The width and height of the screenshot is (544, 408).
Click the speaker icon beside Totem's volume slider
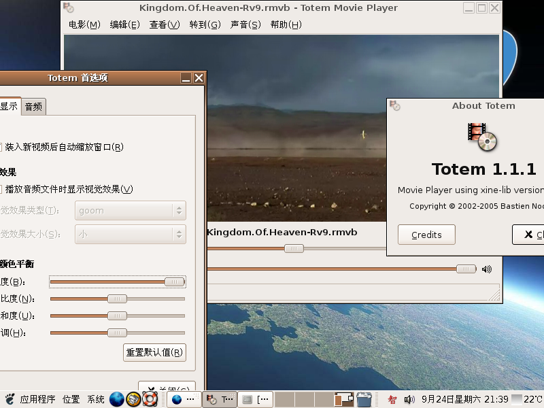click(x=487, y=269)
